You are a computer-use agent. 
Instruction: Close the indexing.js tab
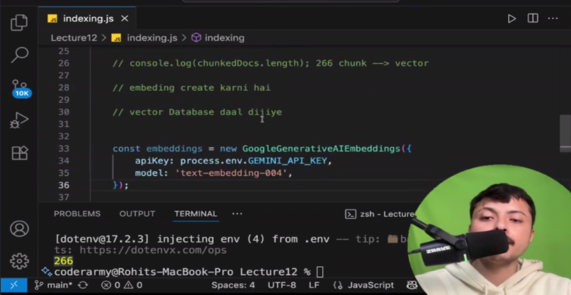124,19
